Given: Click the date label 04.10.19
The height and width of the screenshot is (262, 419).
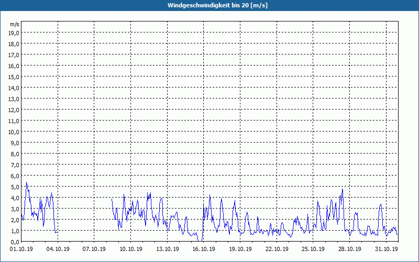Looking at the screenshot, I should tap(58, 249).
